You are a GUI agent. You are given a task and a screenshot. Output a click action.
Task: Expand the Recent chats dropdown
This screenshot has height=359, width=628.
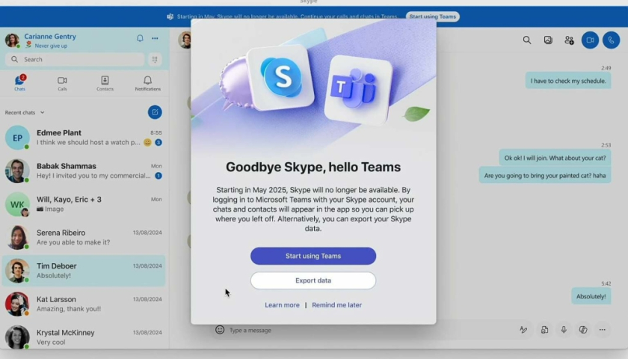42,113
